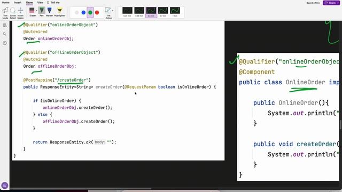Select the Highlighter tool
Screen dimensions: 342x192
tap(59, 12)
